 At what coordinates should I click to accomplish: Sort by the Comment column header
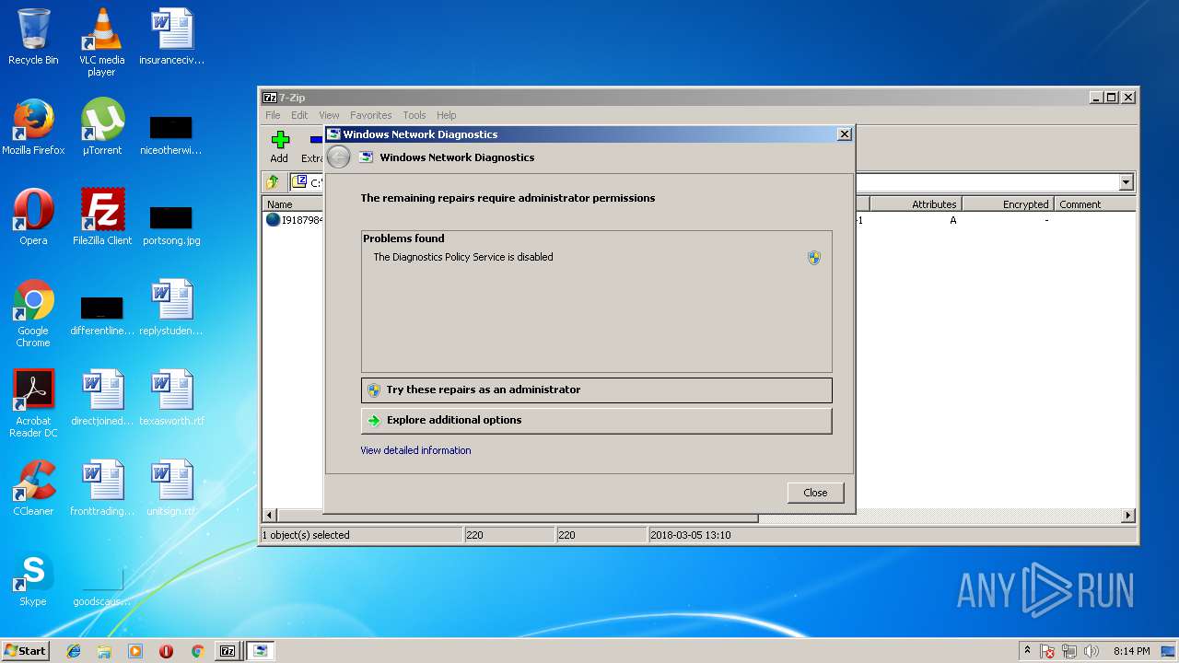point(1095,204)
